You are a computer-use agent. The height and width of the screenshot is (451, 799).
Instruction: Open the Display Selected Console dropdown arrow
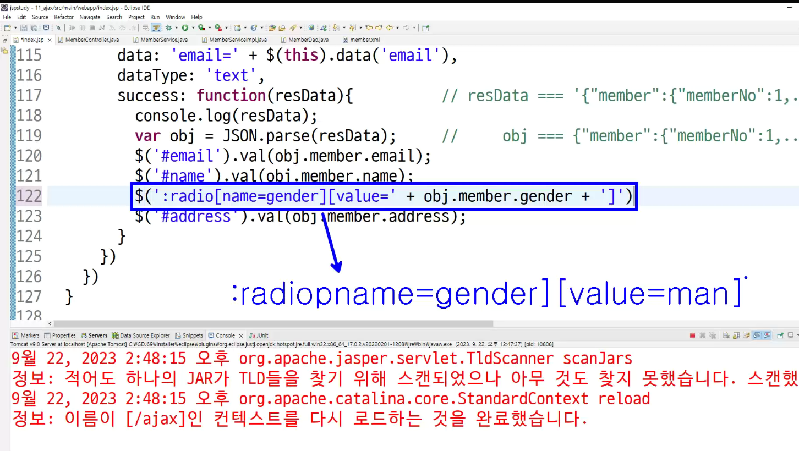tap(797, 335)
